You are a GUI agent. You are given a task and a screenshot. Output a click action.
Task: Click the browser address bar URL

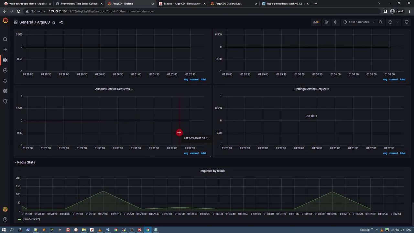click(x=101, y=11)
